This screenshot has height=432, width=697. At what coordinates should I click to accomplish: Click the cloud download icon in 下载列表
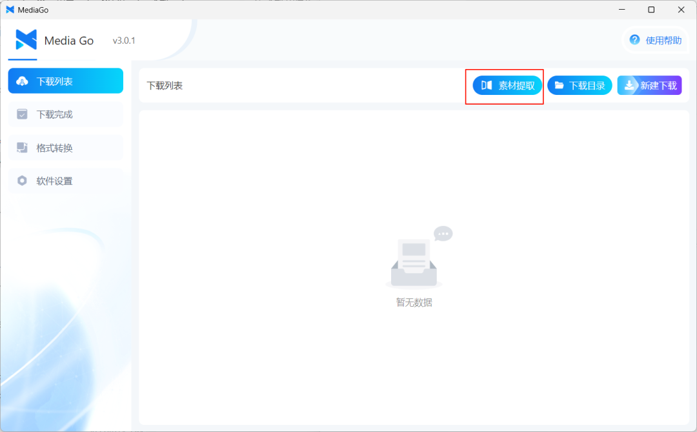(x=22, y=81)
